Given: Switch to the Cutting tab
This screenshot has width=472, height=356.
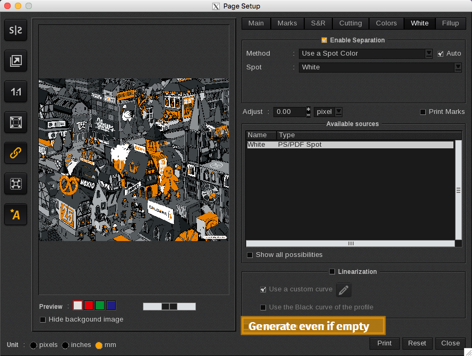Looking at the screenshot, I should (350, 23).
